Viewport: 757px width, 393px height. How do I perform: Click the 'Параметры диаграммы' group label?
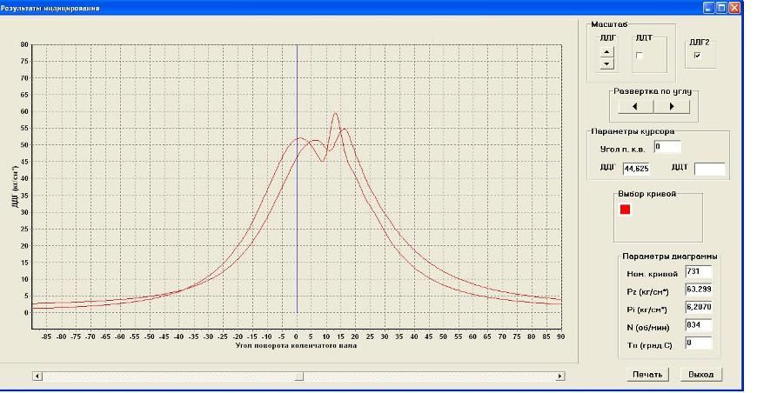[x=670, y=257]
